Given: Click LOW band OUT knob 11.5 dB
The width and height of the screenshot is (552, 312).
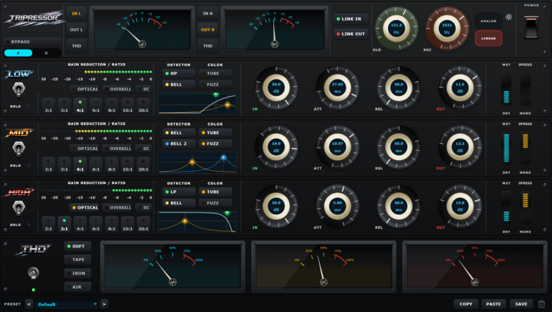Looking at the screenshot, I should tap(460, 88).
